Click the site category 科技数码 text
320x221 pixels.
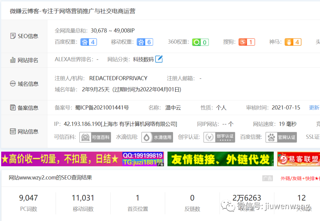pos(143,59)
